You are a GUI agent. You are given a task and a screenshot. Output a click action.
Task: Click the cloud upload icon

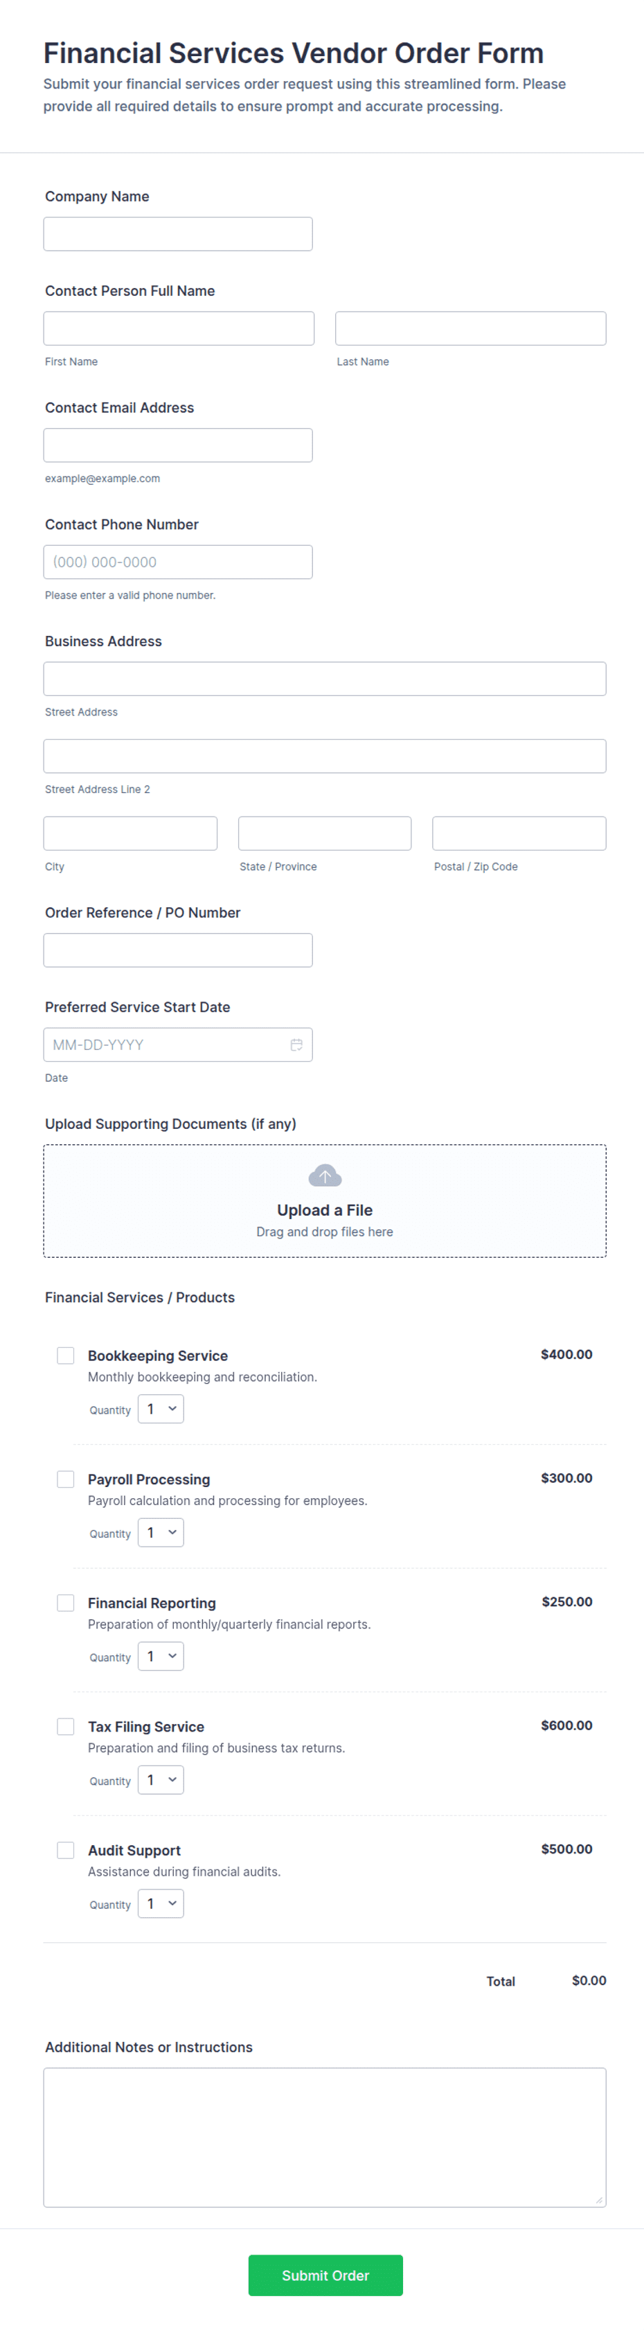(325, 1175)
